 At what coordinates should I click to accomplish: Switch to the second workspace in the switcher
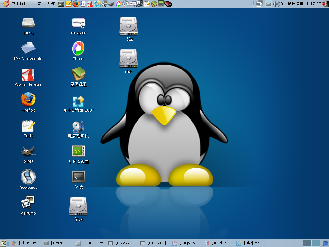coord(316,243)
